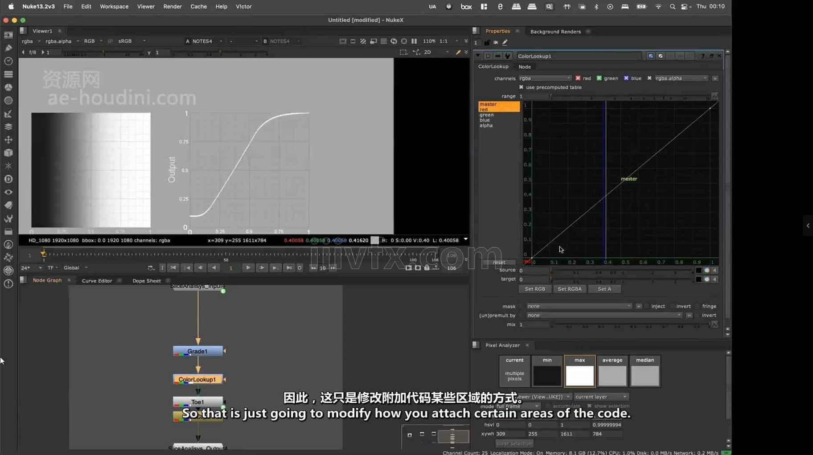Click the clear selection button in Pixel Analyzer
Image resolution: width=813 pixels, height=455 pixels.
point(514,443)
